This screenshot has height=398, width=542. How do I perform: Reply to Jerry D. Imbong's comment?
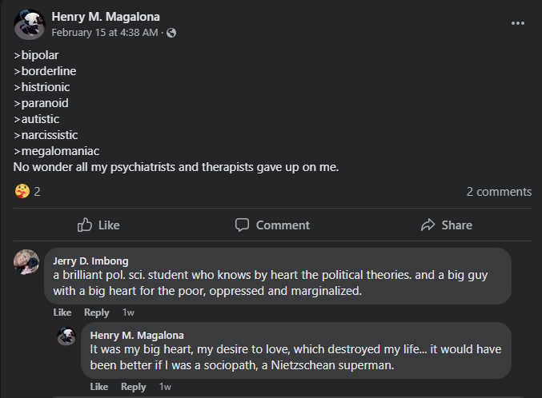[x=97, y=312]
